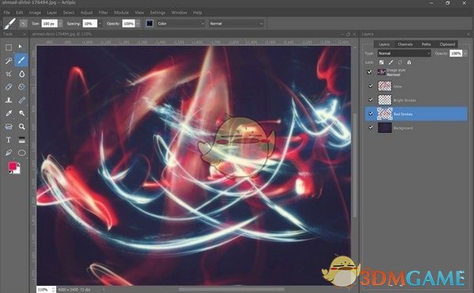Open the Module menu

pos(121,13)
